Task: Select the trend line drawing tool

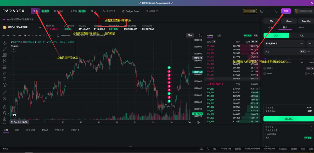Action: pos(4,49)
